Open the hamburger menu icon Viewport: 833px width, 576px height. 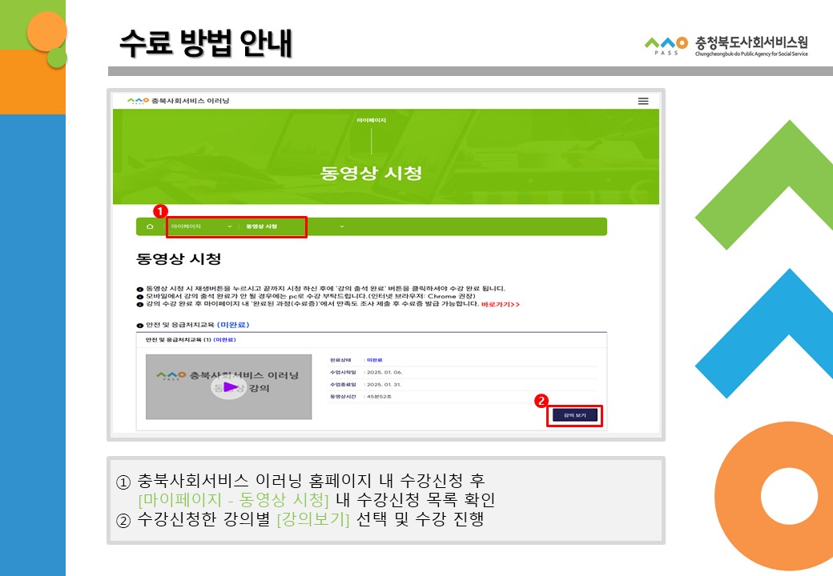pyautogui.click(x=643, y=101)
